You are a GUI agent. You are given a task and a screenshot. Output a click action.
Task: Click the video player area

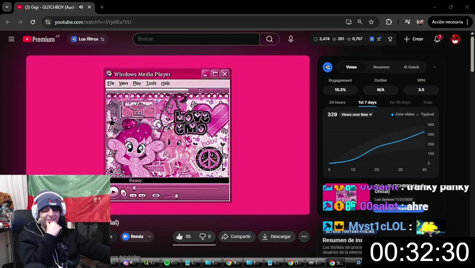(168, 135)
